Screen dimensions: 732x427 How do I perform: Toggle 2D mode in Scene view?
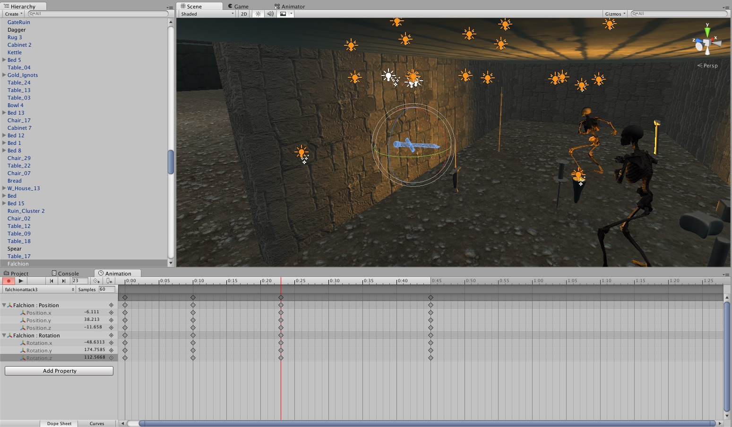point(244,14)
